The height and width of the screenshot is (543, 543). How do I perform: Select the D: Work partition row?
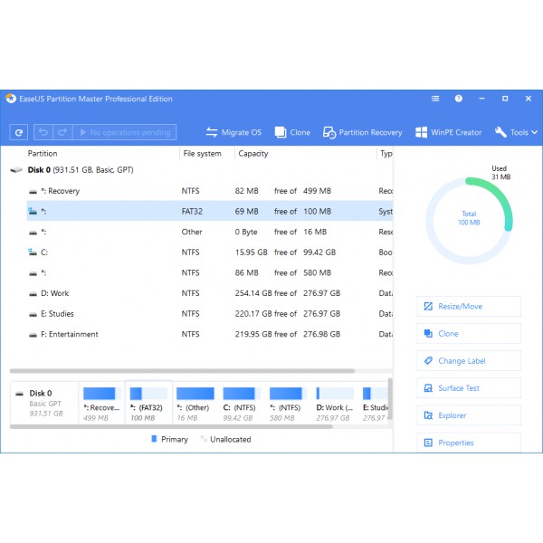(210, 293)
